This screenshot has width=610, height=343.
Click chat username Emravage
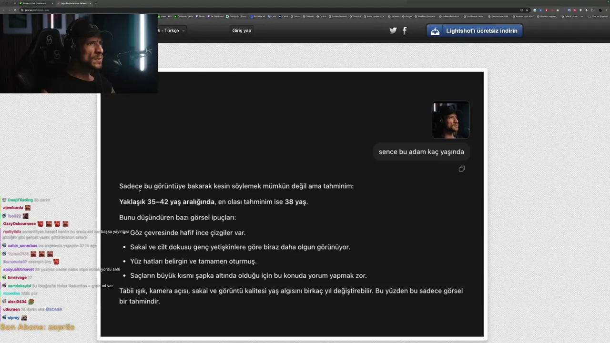click(x=17, y=277)
